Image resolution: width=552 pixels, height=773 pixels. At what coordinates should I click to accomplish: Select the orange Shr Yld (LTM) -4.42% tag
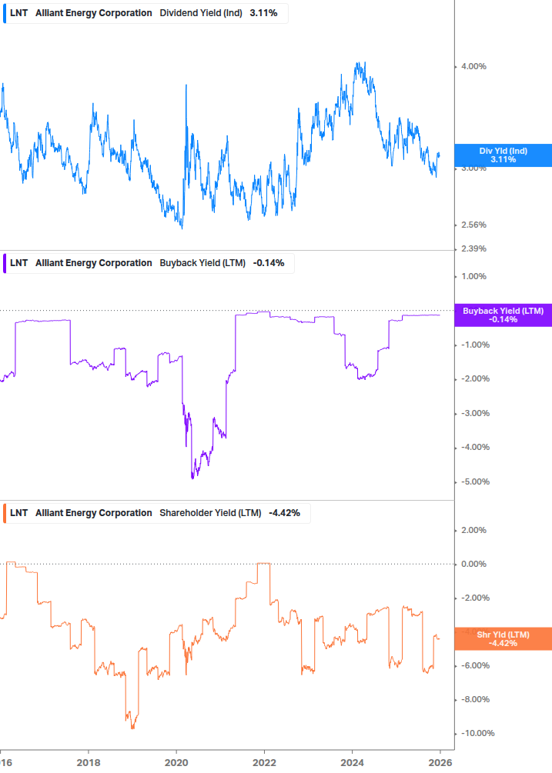coord(503,639)
